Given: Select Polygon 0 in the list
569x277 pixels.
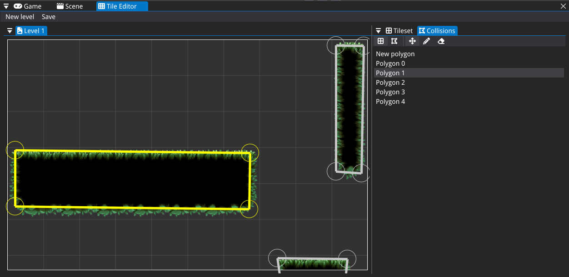Looking at the screenshot, I should tap(390, 63).
